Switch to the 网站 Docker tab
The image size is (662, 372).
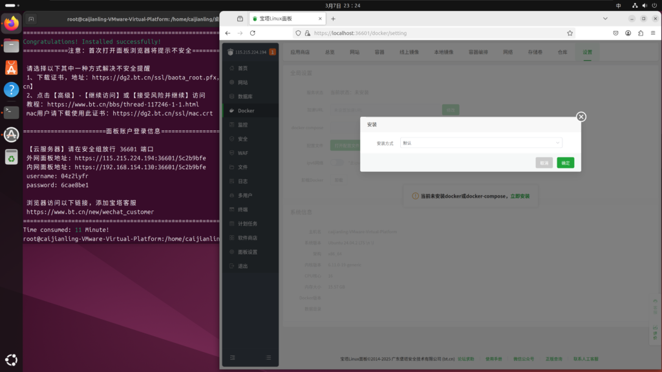click(355, 52)
